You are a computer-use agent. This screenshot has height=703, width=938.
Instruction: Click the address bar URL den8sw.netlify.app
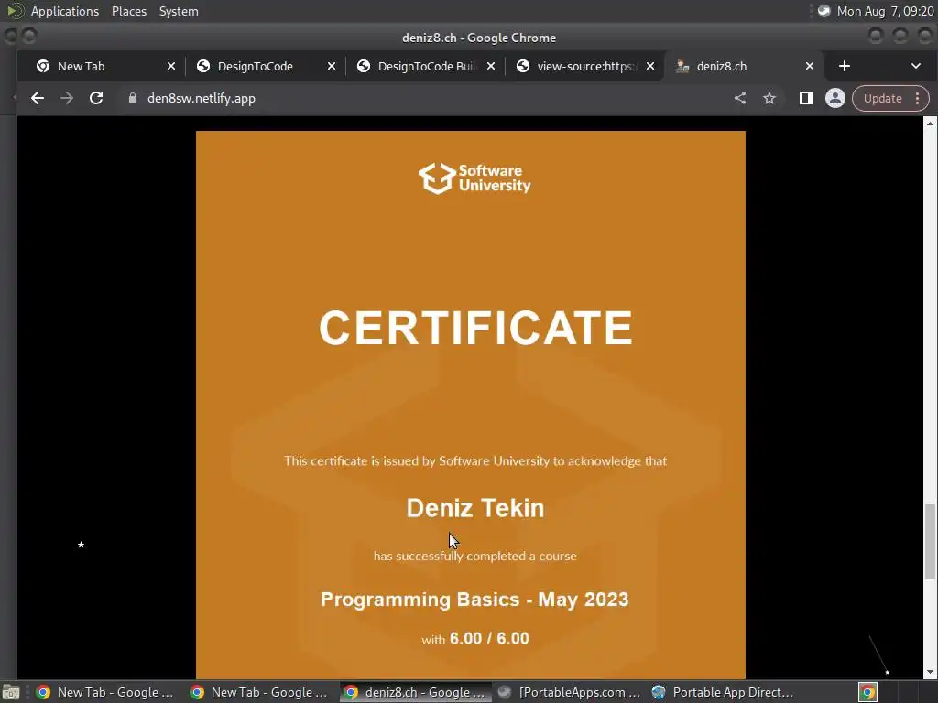click(201, 98)
